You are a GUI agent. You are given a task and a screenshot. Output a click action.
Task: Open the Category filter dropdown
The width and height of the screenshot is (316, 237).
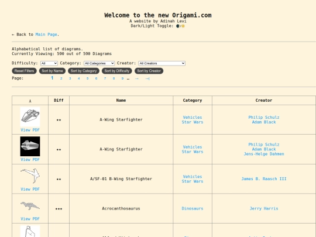click(x=99, y=63)
